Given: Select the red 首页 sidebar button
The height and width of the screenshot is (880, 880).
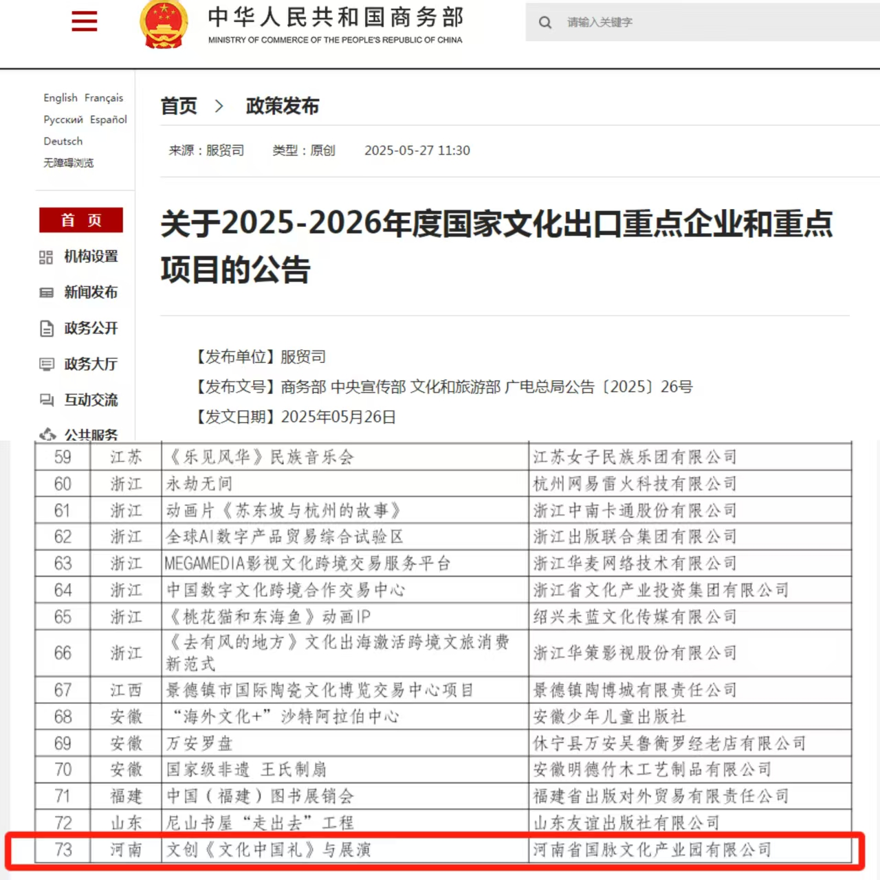Looking at the screenshot, I should 81,220.
